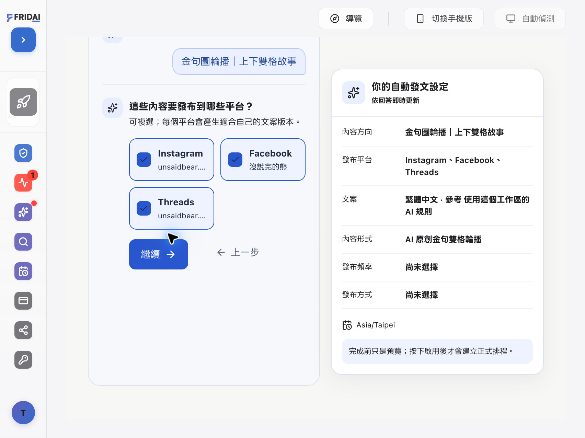Open the credit card billing icon
585x438 pixels.
point(23,301)
